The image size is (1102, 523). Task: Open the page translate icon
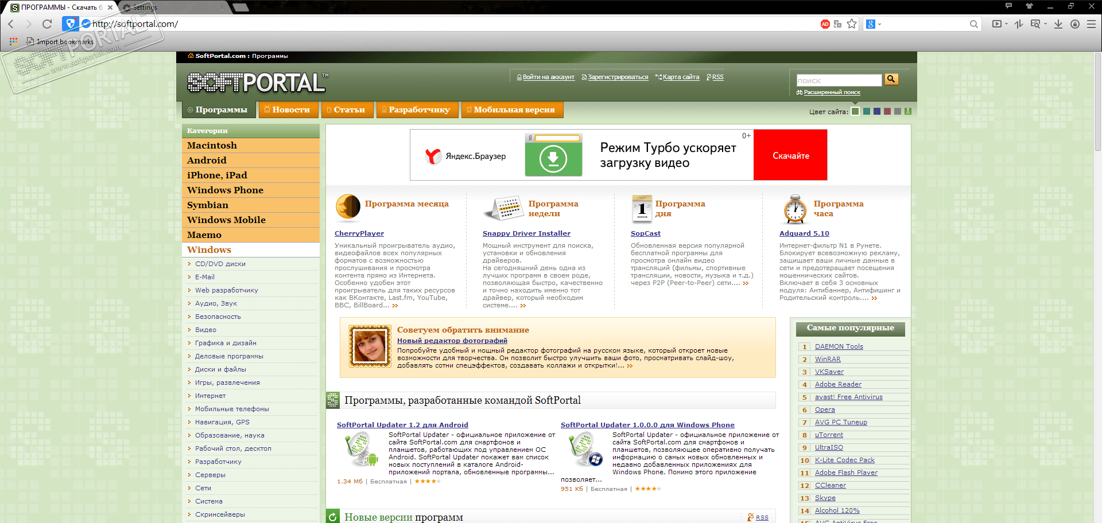837,24
